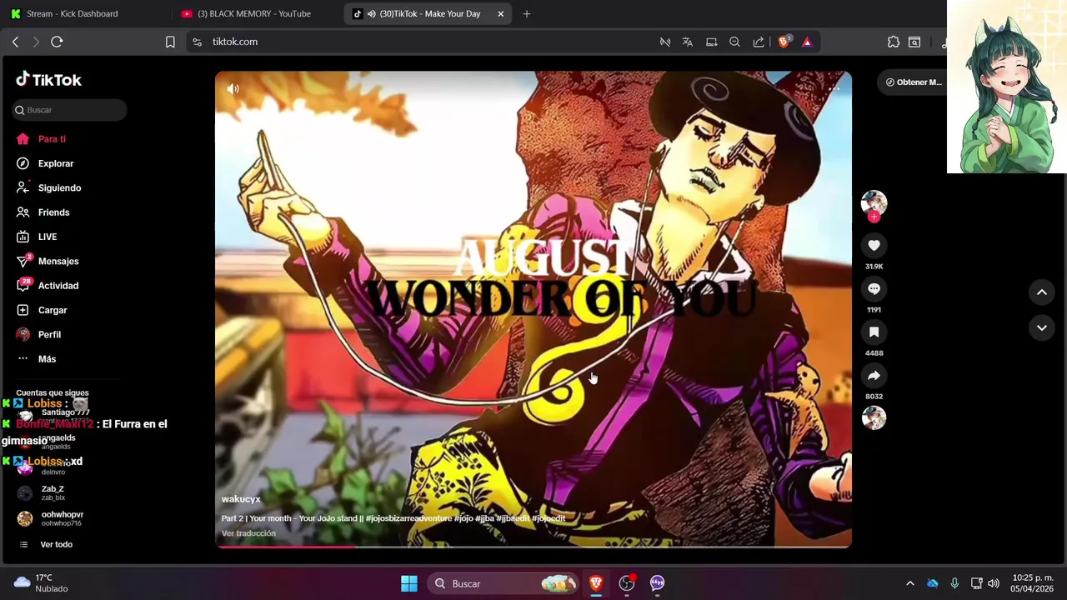Image resolution: width=1067 pixels, height=600 pixels.
Task: Open taskbar microphone icon
Action: [954, 583]
